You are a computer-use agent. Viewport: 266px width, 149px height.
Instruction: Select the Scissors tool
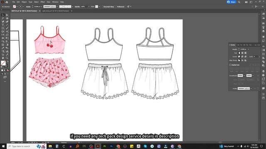click(x=7, y=31)
